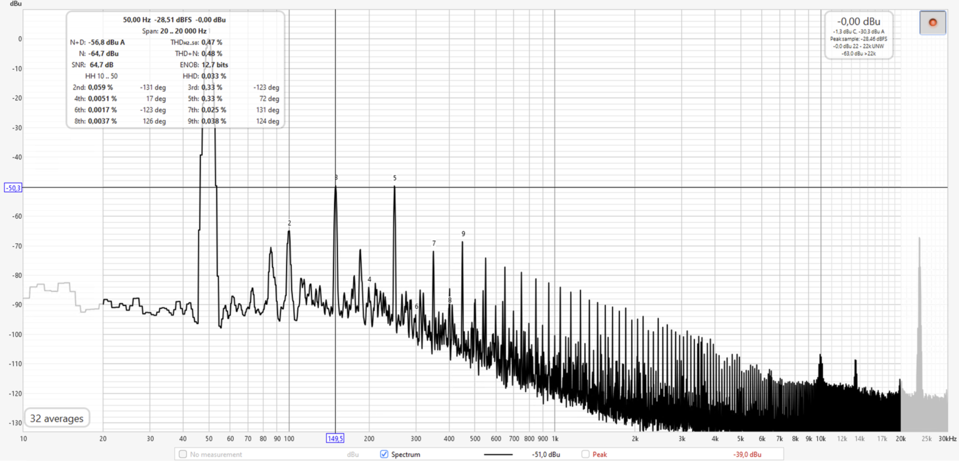This screenshot has height=461, width=959.
Task: Click harmonic marker 7 on the graph
Action: click(x=434, y=243)
